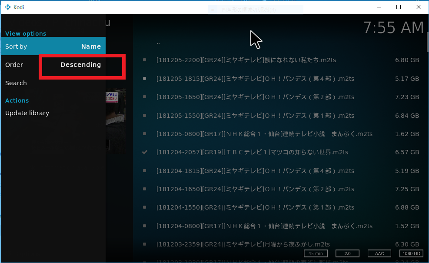Toggle watched marker on ＯＨ！バンデス（第２部）
The height and width of the screenshot is (263, 429).
pos(144,97)
